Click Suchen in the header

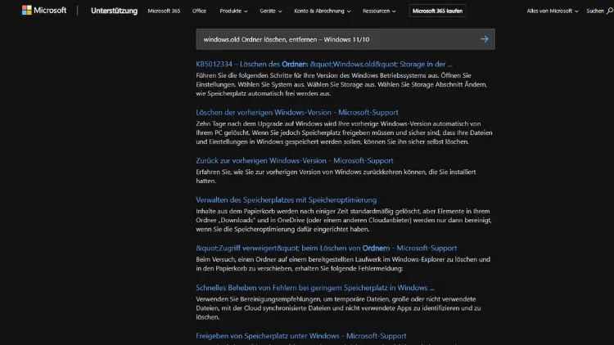coord(595,11)
